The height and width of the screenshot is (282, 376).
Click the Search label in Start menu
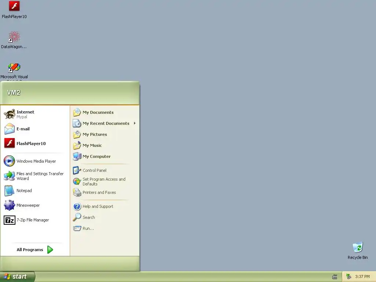point(89,217)
